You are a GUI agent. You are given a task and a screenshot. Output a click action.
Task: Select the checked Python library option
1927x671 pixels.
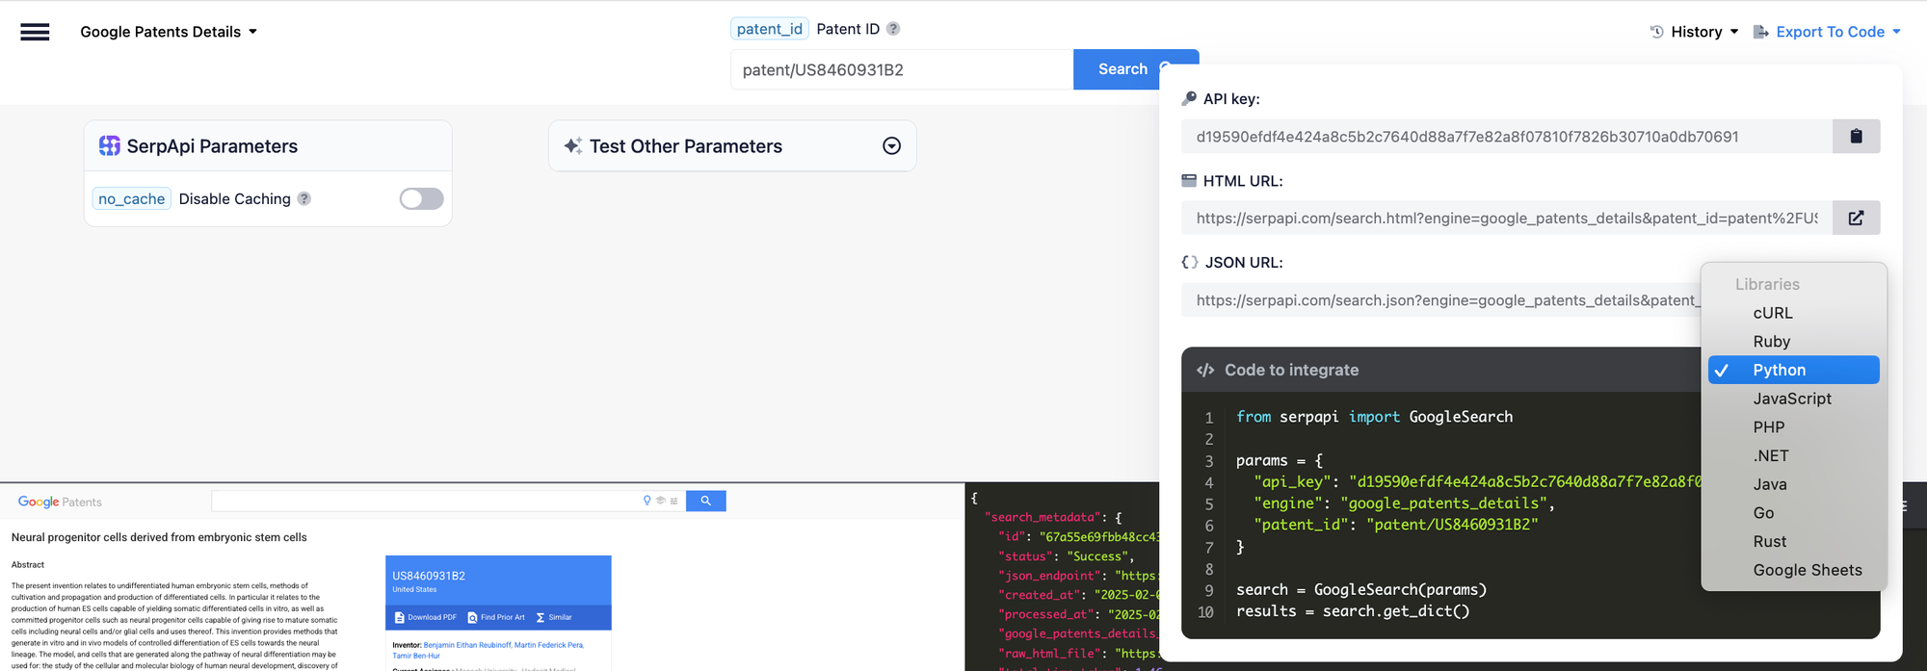point(1794,370)
